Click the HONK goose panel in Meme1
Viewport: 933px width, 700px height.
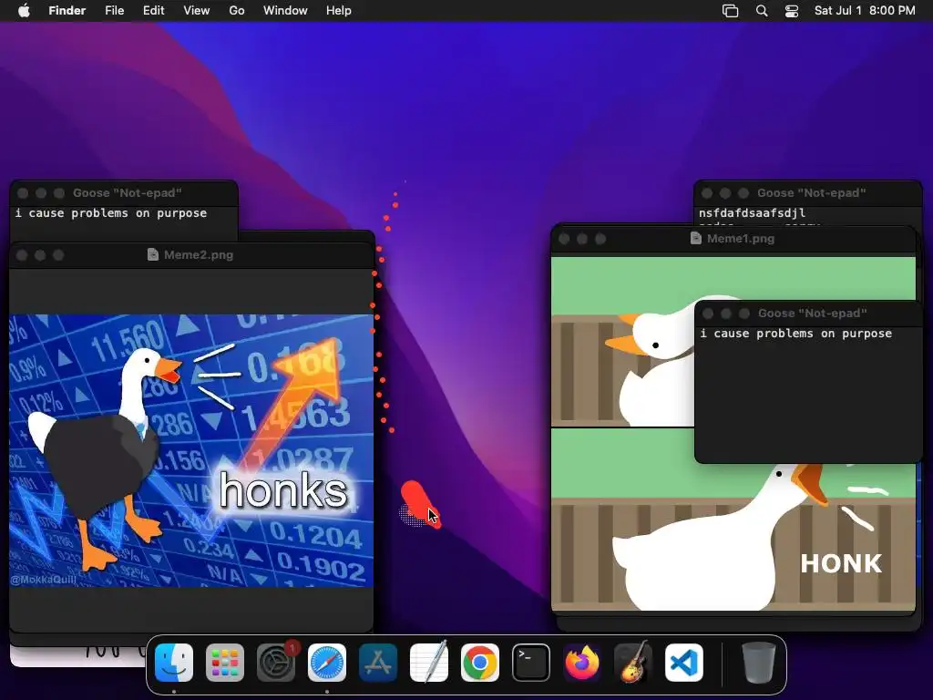(733, 519)
